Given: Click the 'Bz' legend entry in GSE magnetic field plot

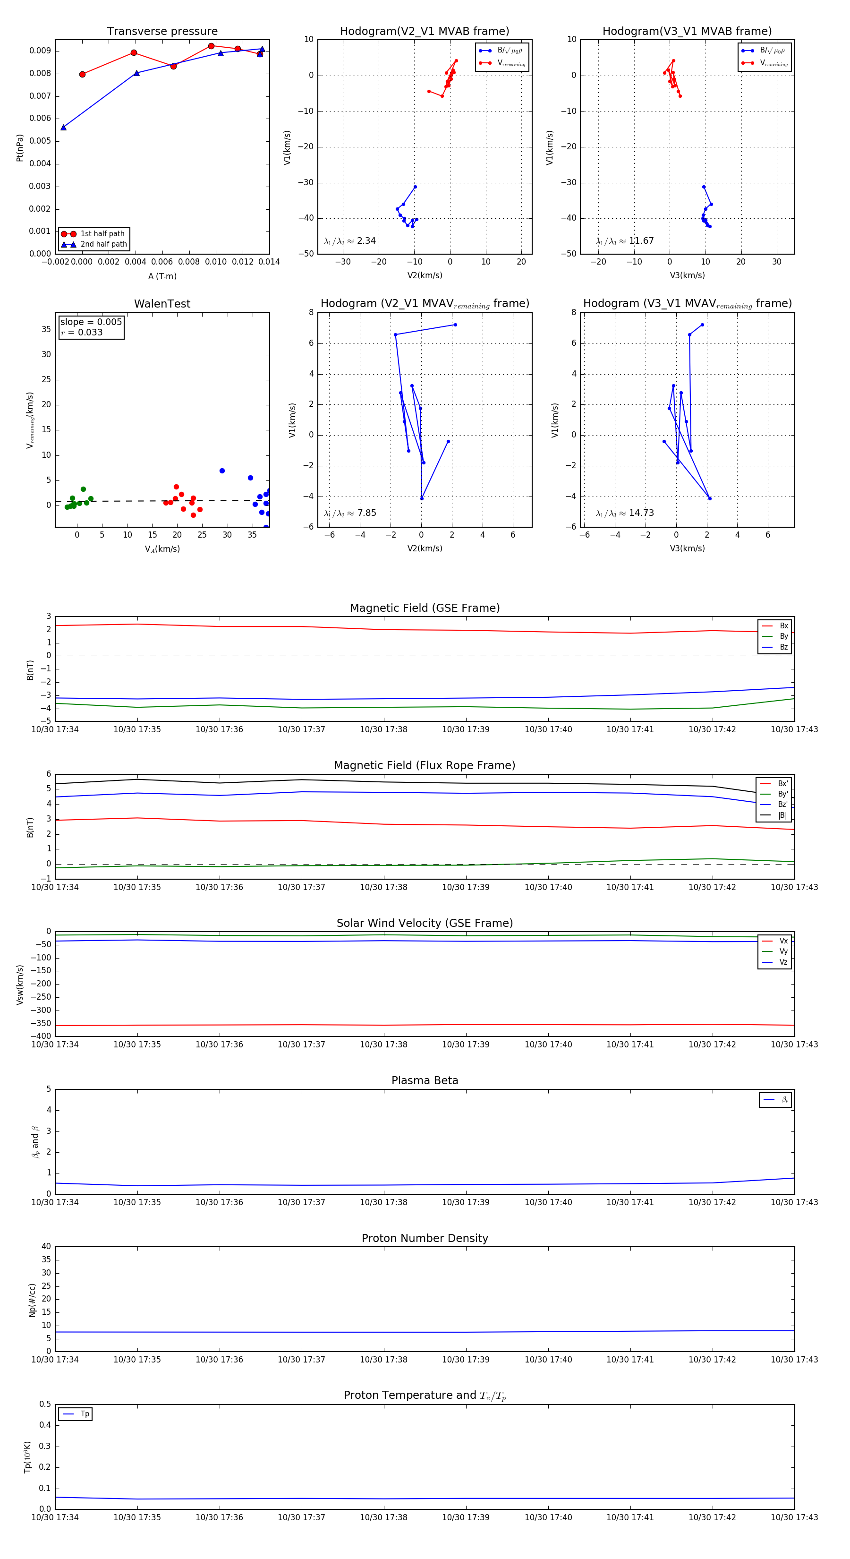Looking at the screenshot, I should [775, 647].
